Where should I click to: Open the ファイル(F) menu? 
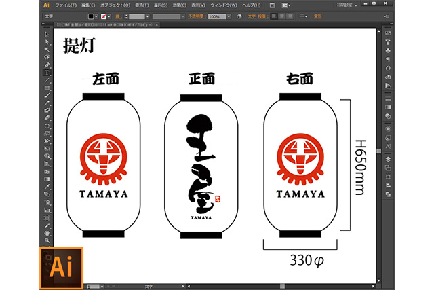(66, 5)
